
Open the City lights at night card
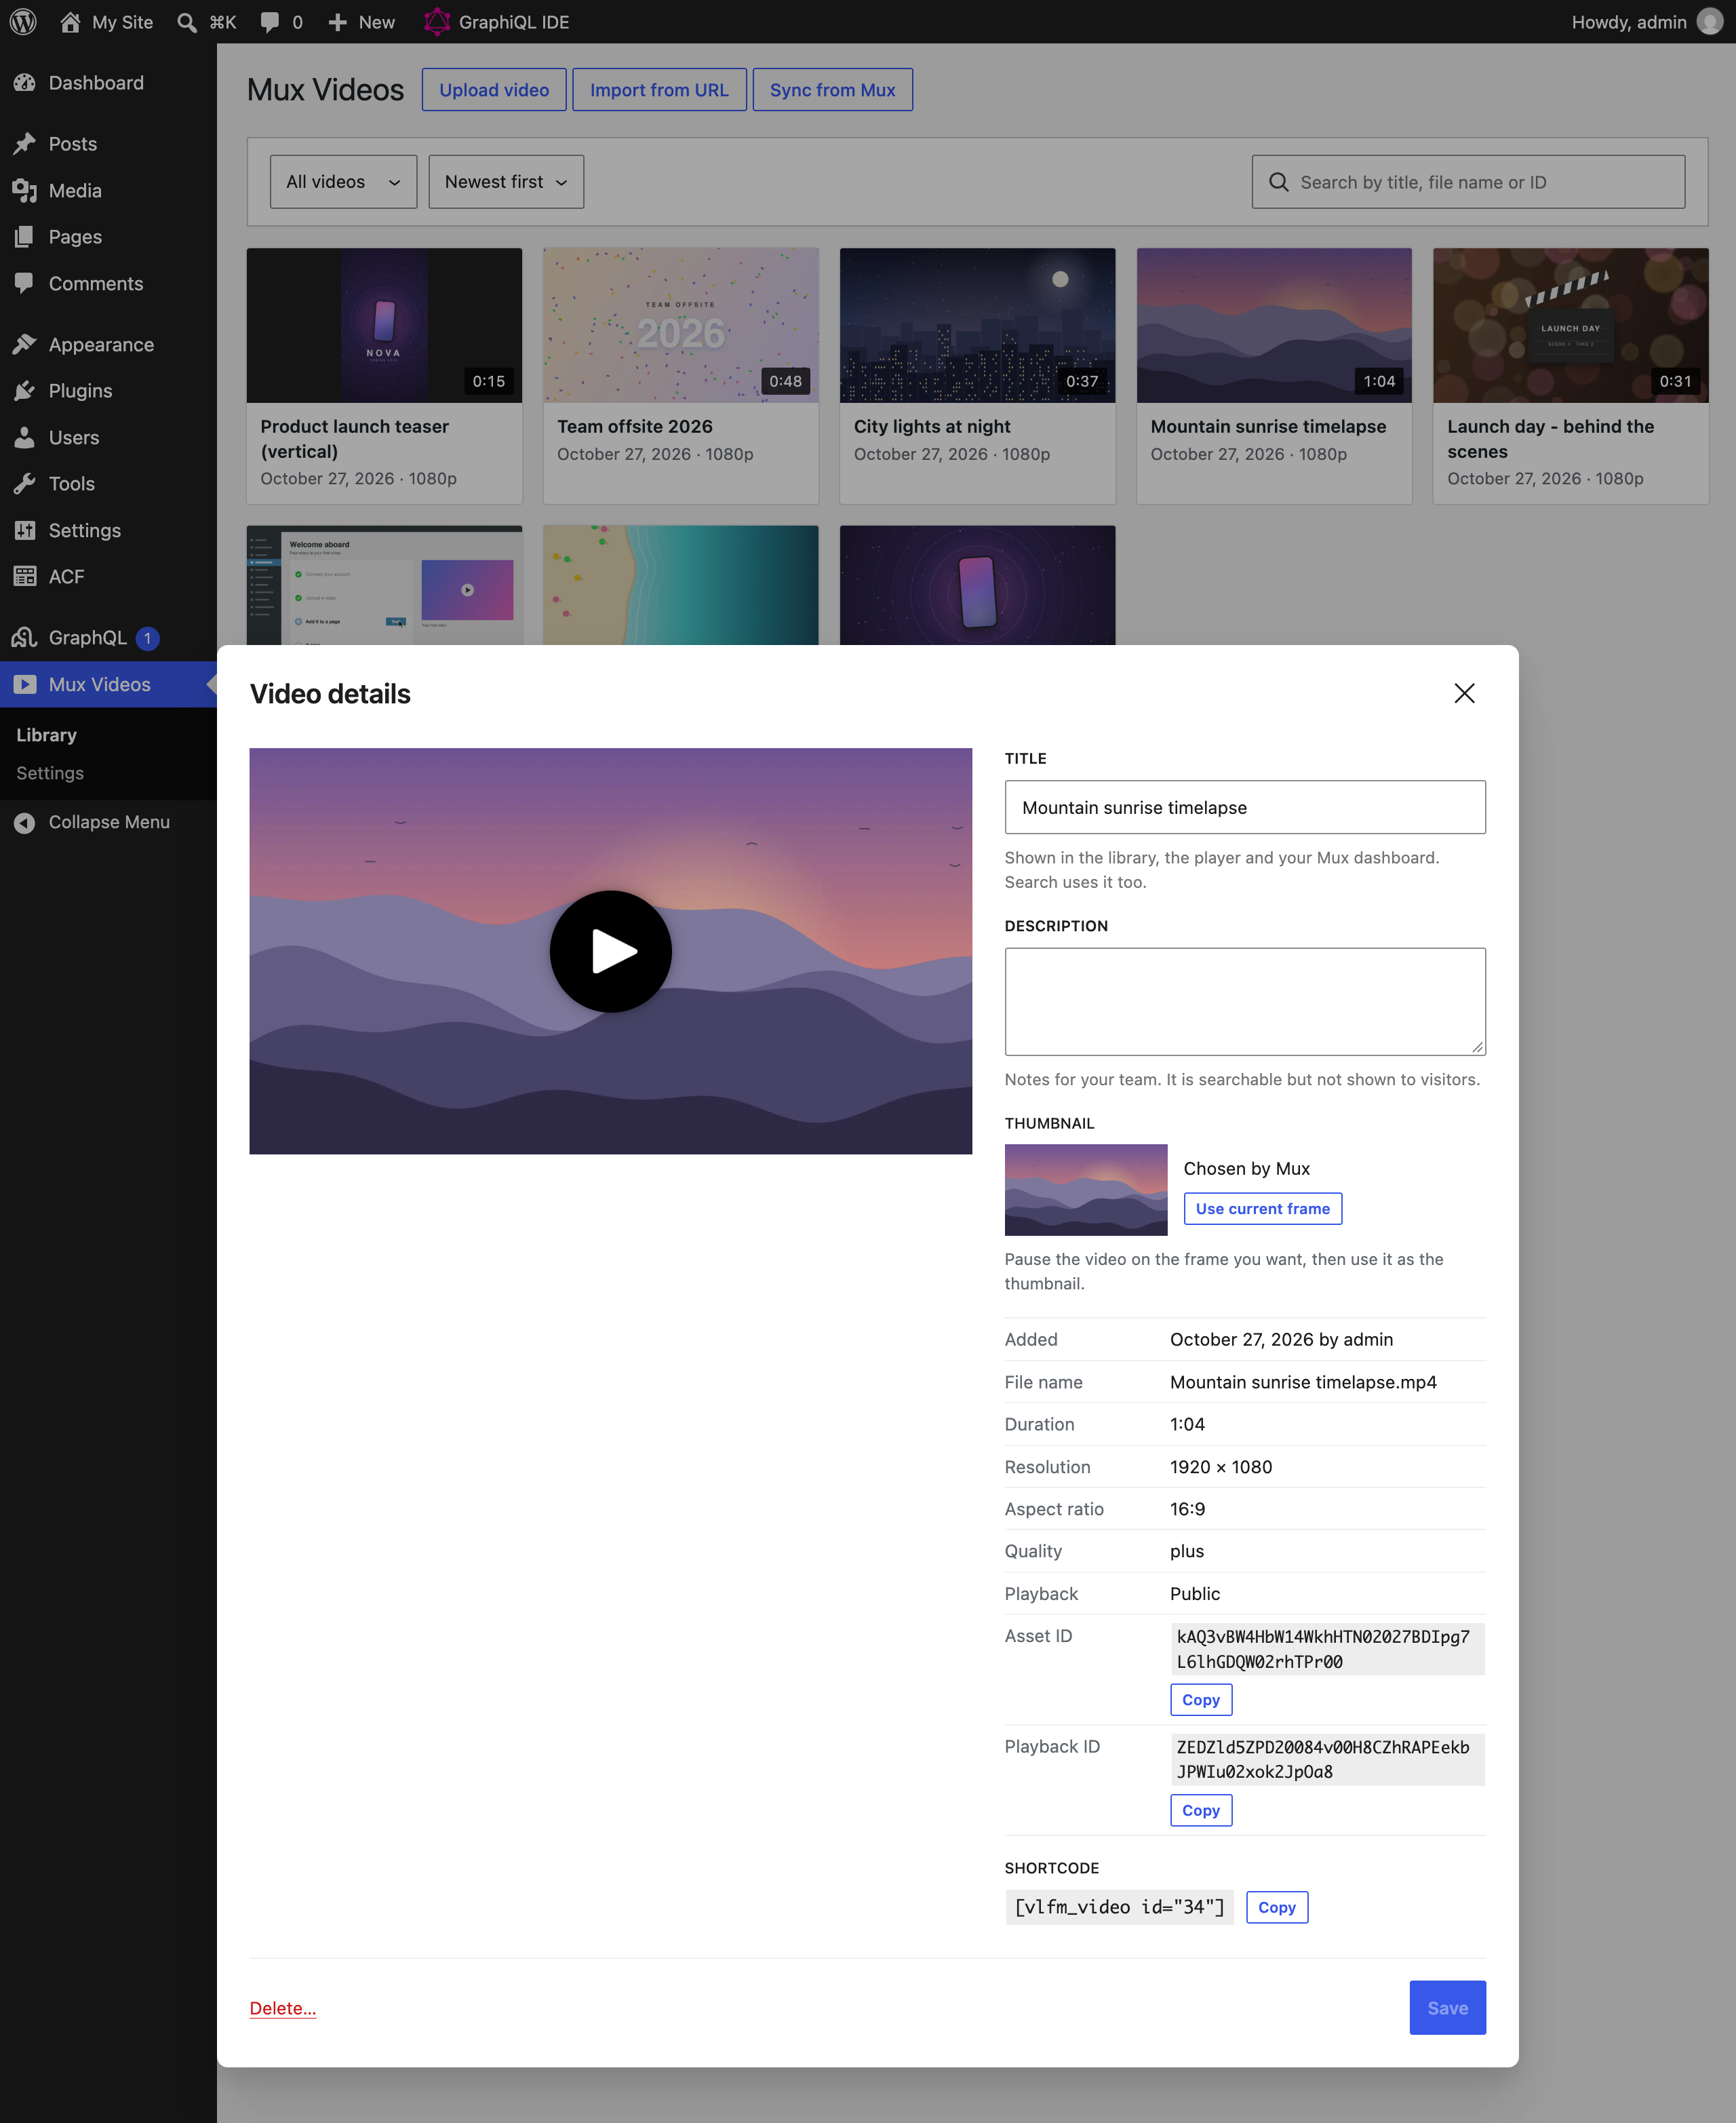coord(977,375)
